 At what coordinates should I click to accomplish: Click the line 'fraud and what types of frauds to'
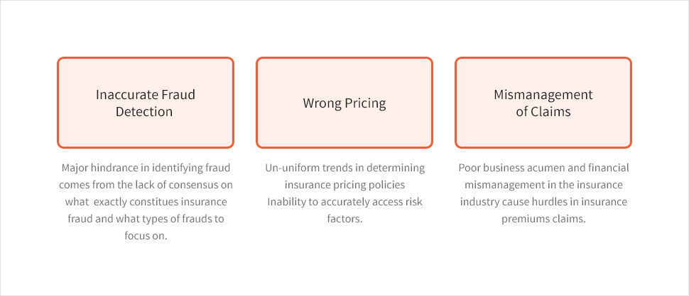[x=146, y=219]
